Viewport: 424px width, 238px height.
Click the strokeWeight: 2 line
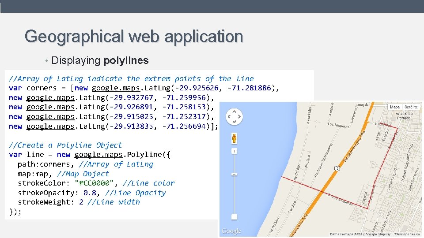coord(79,202)
